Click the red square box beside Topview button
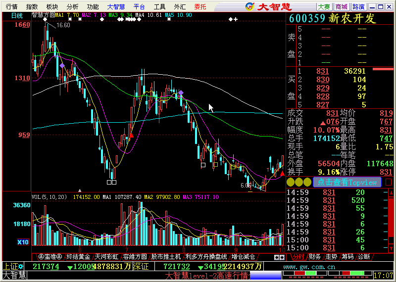Viewport: 396px width, 282px height. tap(389, 182)
